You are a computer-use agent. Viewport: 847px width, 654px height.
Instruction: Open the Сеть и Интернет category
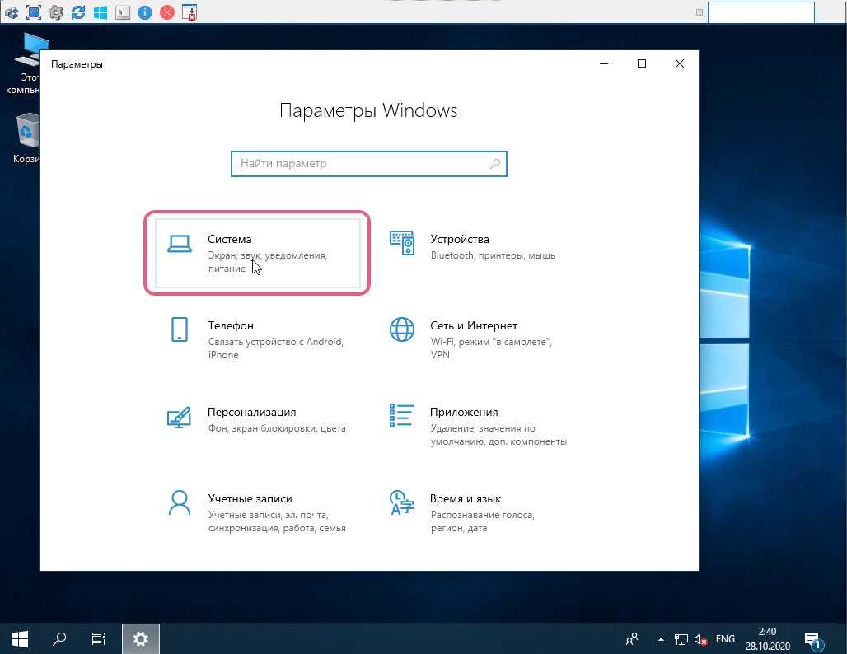[x=480, y=339]
